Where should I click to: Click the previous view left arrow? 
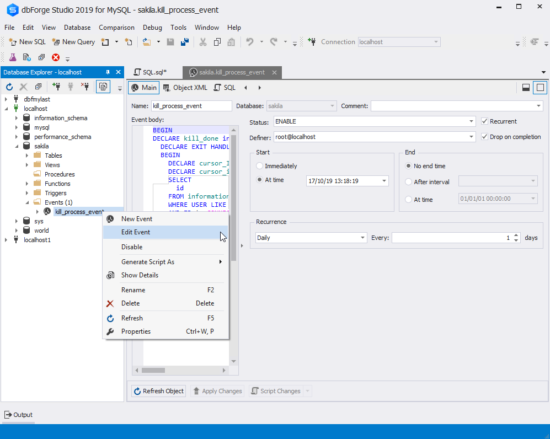pos(245,88)
